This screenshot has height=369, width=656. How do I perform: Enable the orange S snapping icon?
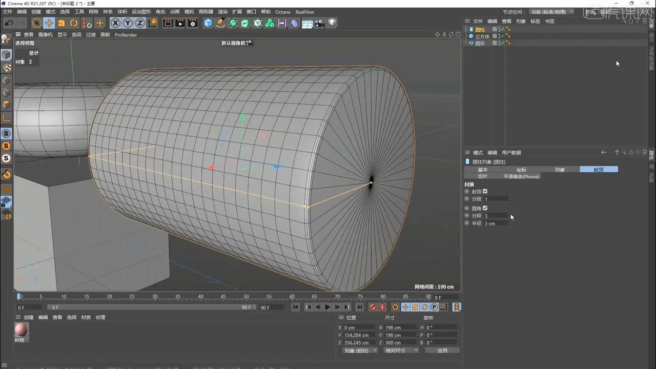[x=6, y=146]
